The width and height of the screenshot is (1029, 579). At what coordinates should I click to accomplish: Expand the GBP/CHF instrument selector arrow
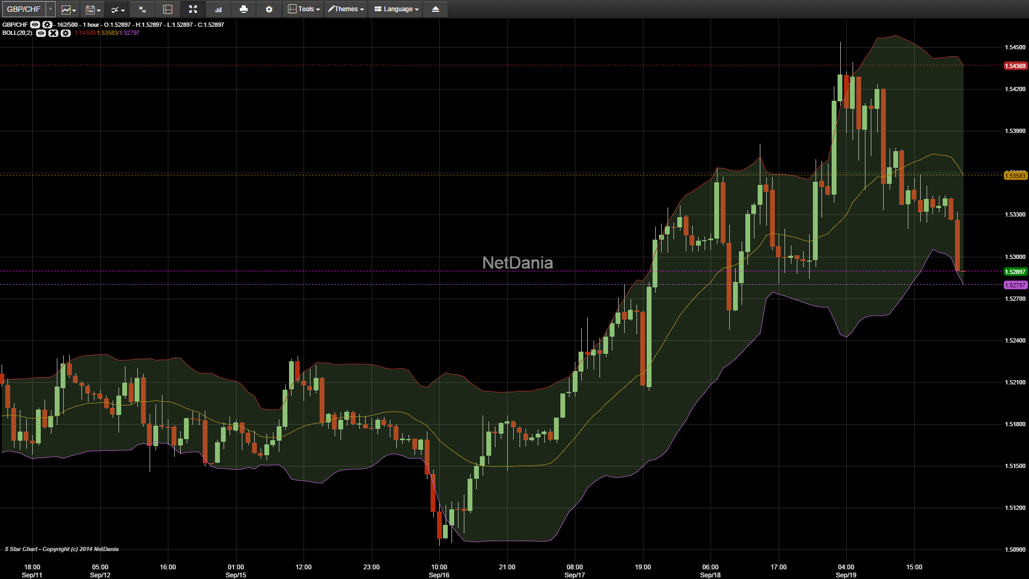(x=50, y=9)
